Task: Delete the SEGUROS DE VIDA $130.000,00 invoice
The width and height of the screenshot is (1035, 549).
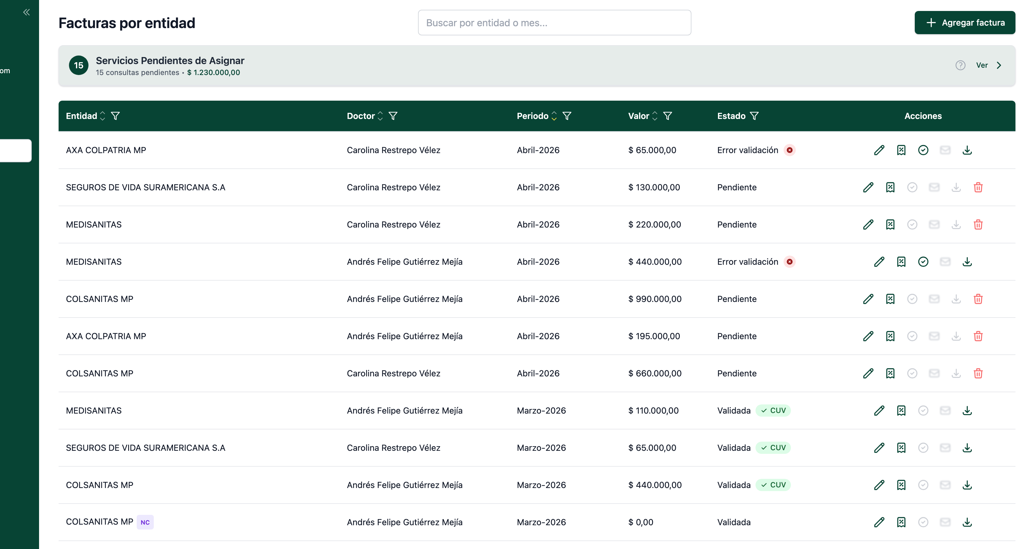Action: click(978, 188)
